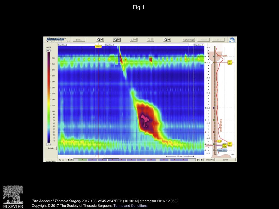
Task: Select the highlighted zoom-to-swallow magnifier icon
Action: click(x=117, y=40)
